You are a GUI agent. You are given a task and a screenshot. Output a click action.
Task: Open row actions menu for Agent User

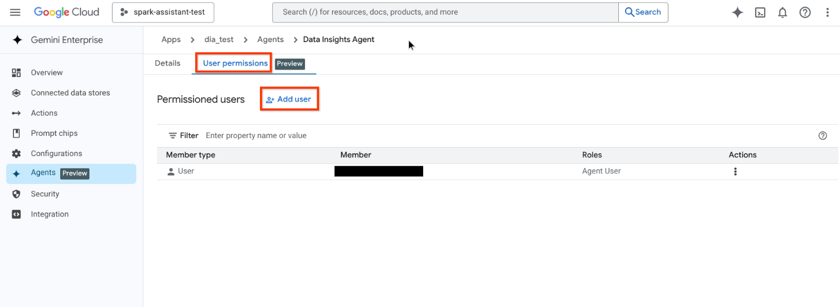[735, 172]
